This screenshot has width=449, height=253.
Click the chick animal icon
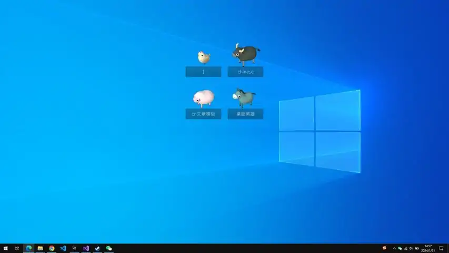coord(204,57)
